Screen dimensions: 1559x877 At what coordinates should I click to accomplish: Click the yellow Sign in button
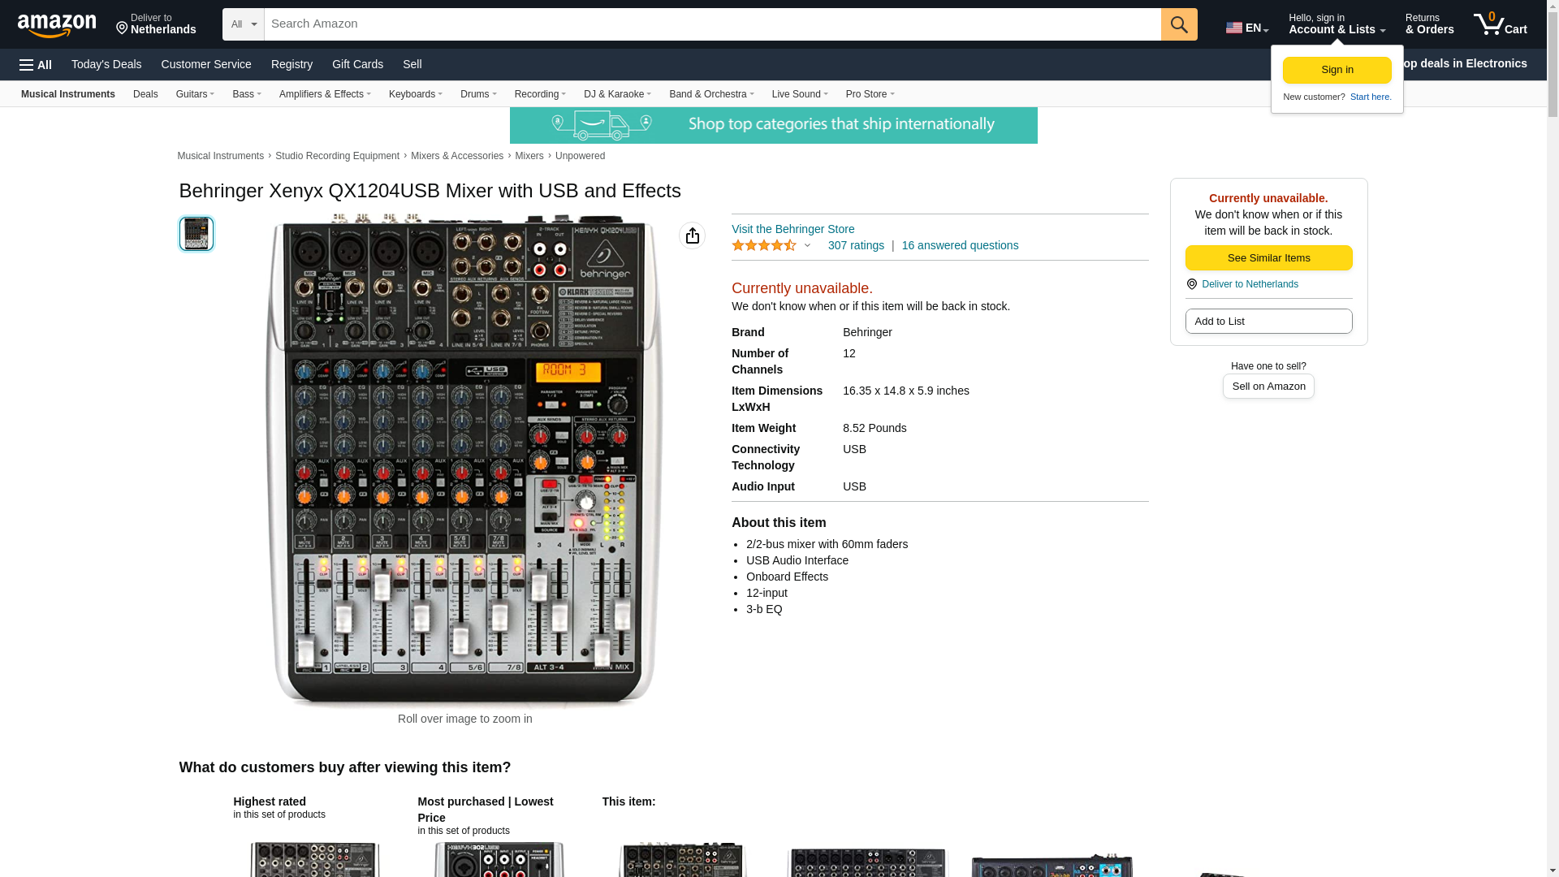tap(1337, 70)
